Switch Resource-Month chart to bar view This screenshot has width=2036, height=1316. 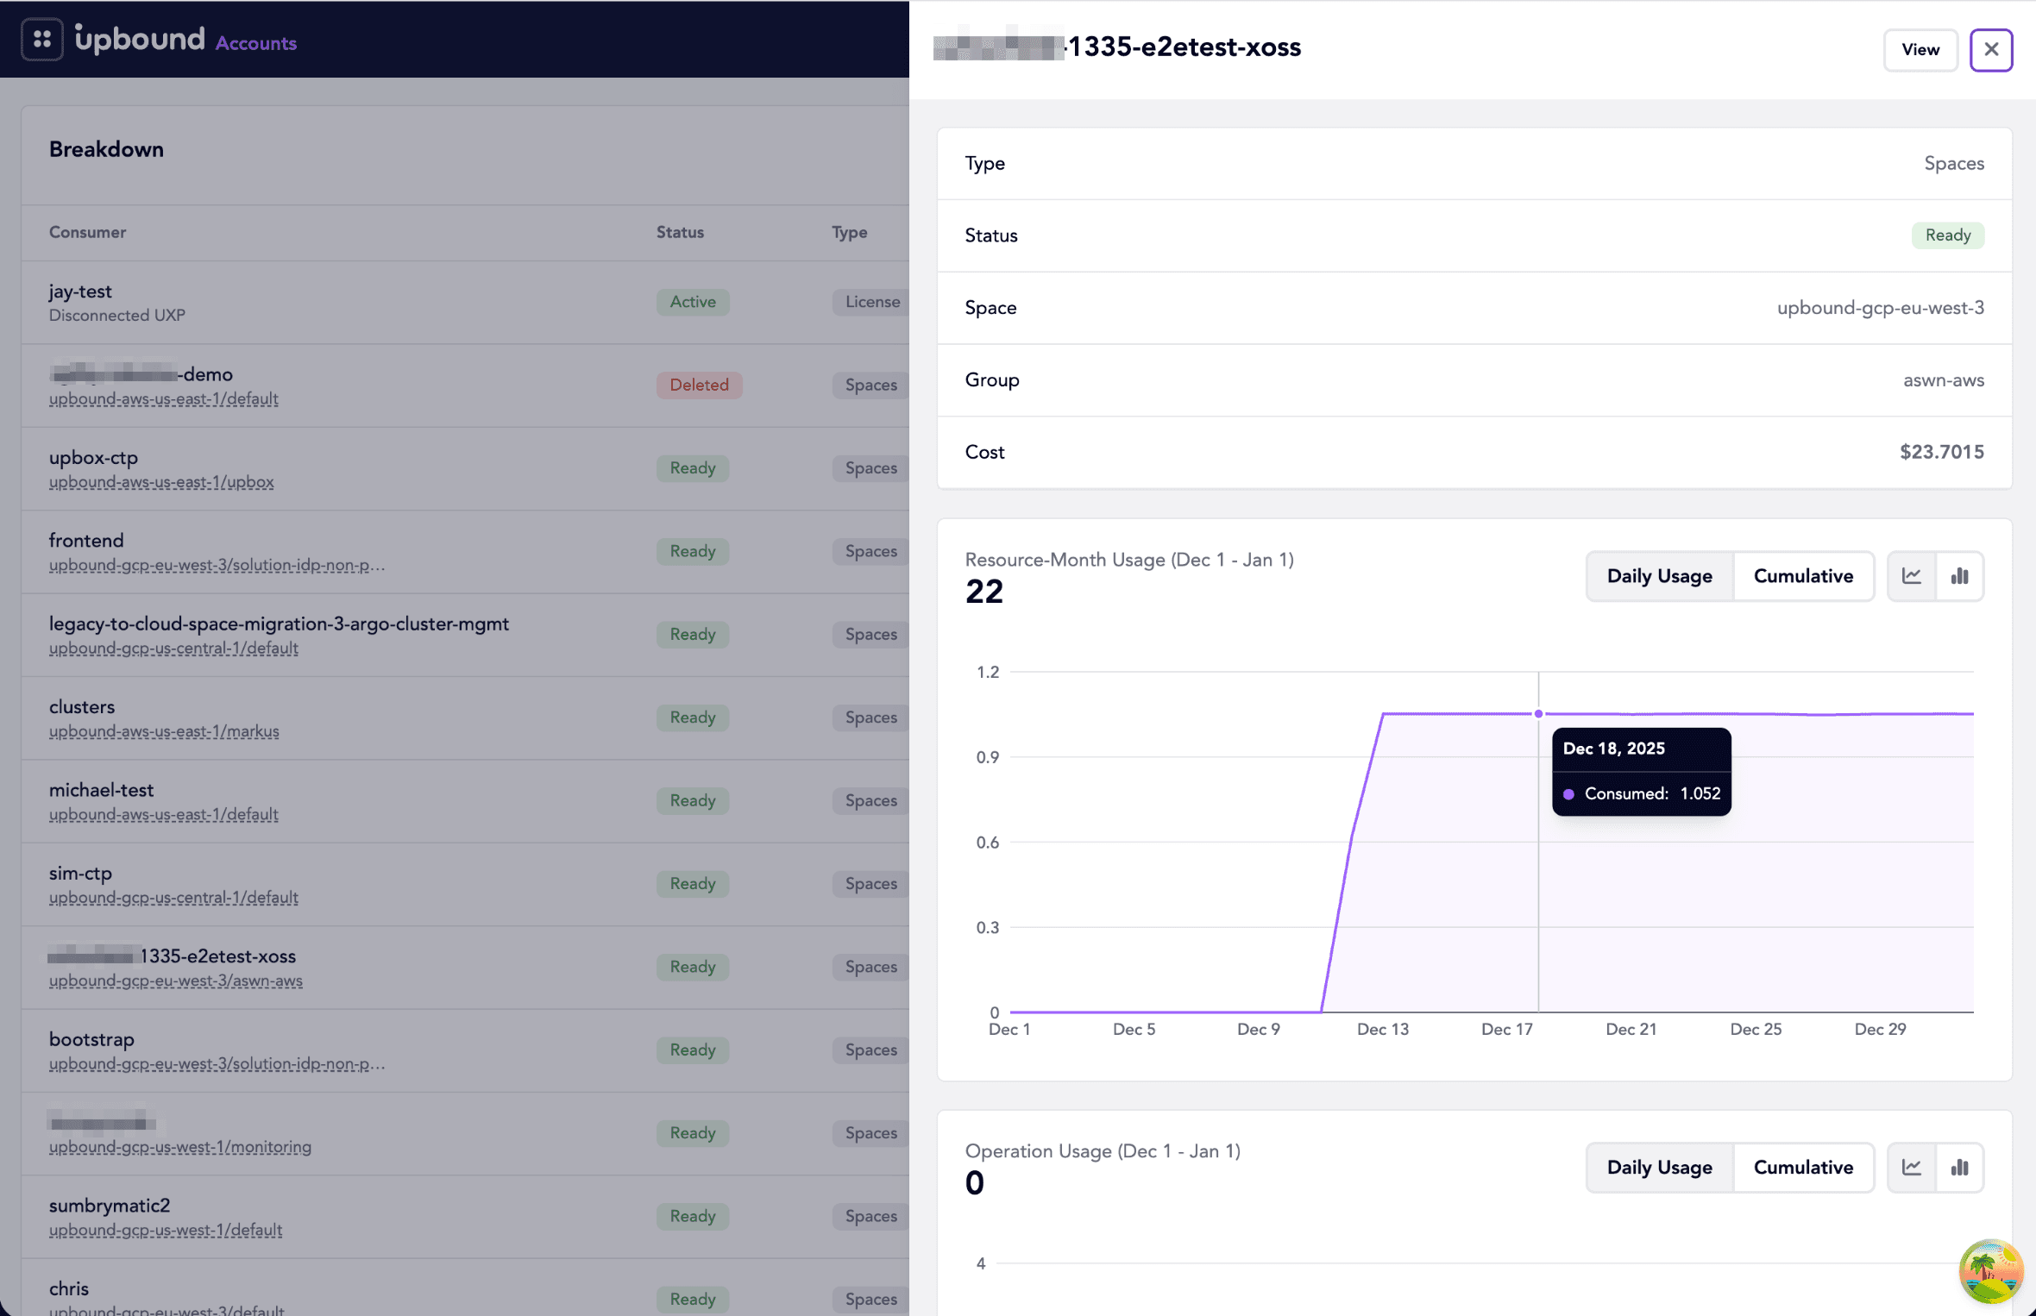tap(1959, 576)
